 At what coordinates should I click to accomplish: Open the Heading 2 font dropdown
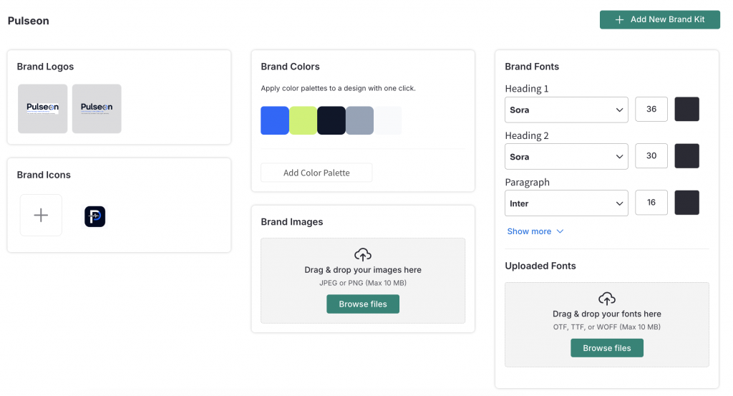[566, 157]
